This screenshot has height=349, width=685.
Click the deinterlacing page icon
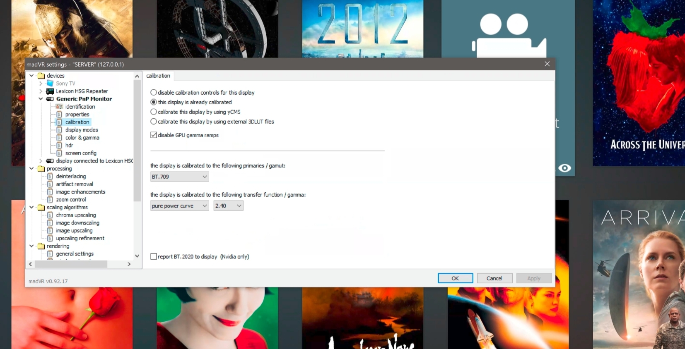50,177
